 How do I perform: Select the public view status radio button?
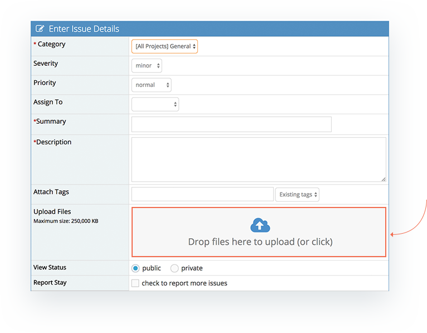click(135, 268)
